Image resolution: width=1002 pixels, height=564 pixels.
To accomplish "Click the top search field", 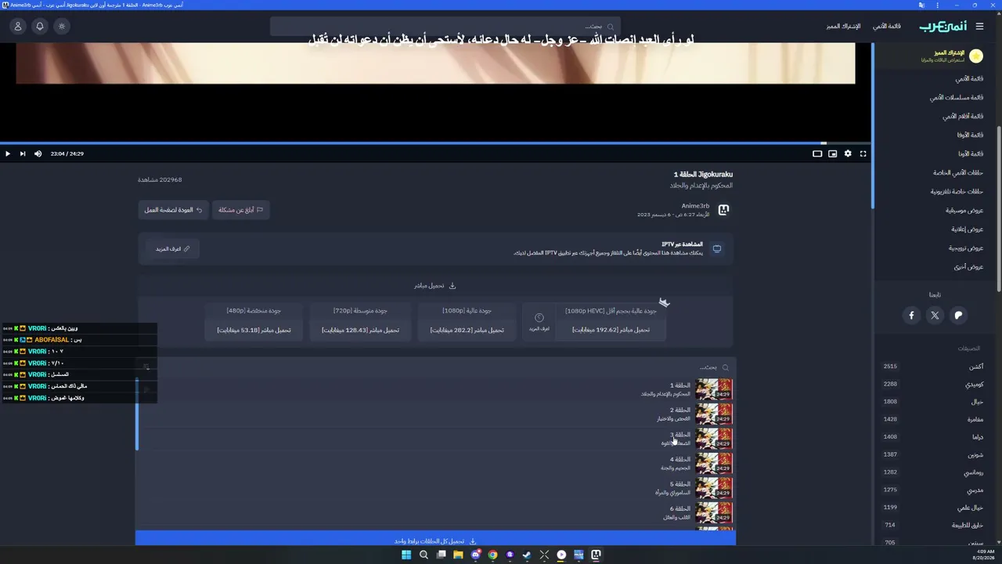I will tap(445, 27).
